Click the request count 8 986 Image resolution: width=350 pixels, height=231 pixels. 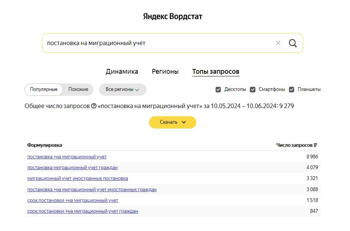click(312, 156)
